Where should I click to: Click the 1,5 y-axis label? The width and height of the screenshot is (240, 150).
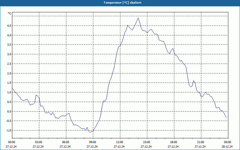[x=9, y=83]
